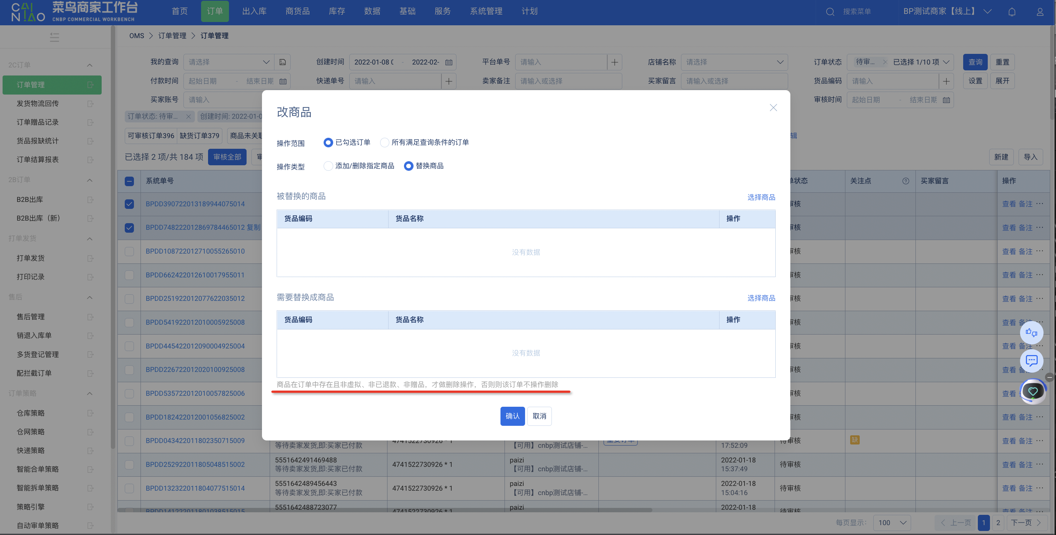Choose the 替换商品 operation type
This screenshot has height=535, width=1056.
tap(408, 166)
